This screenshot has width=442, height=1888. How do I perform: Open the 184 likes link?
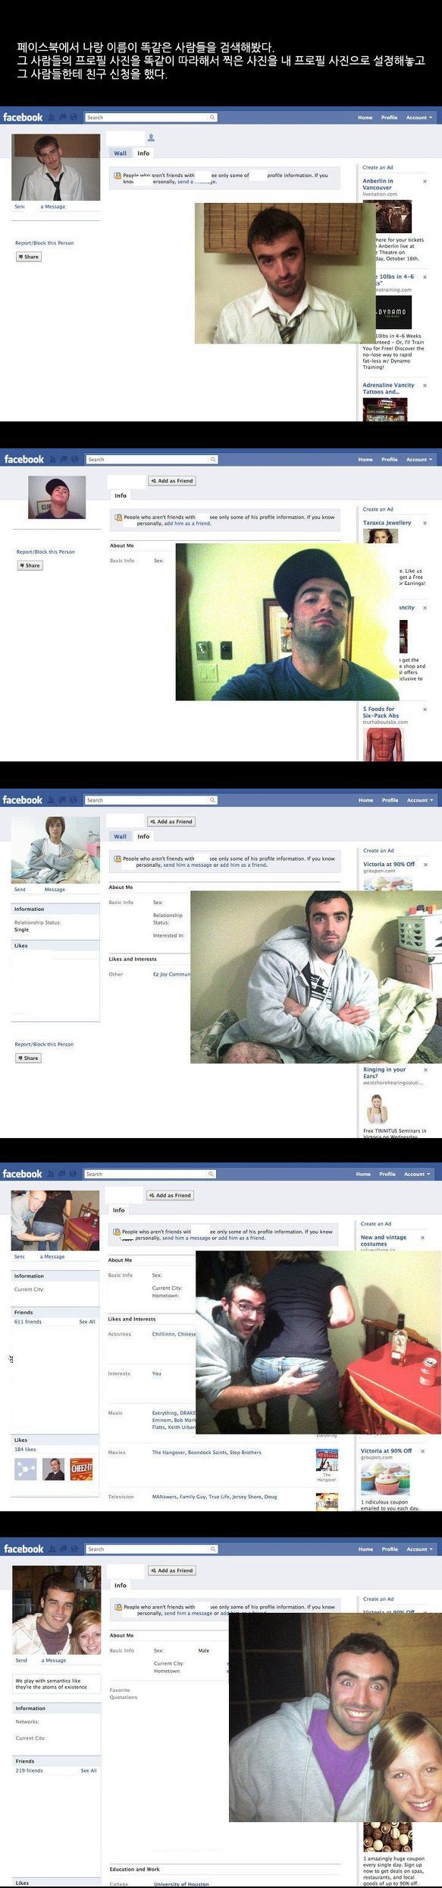25,1450
